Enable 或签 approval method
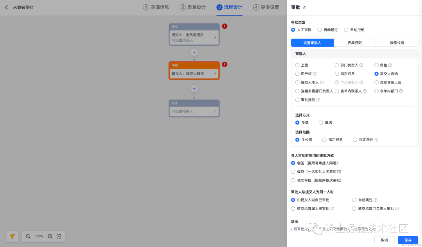This screenshot has width=422, height=247. coord(293,171)
